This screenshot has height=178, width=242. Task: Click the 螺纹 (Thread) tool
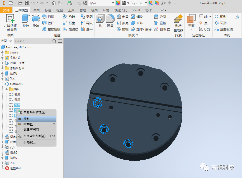[137, 17]
